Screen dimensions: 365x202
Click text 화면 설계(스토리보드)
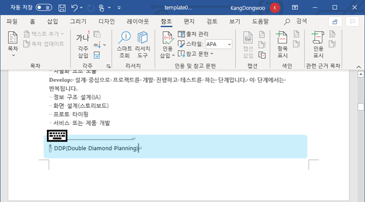coord(81,106)
